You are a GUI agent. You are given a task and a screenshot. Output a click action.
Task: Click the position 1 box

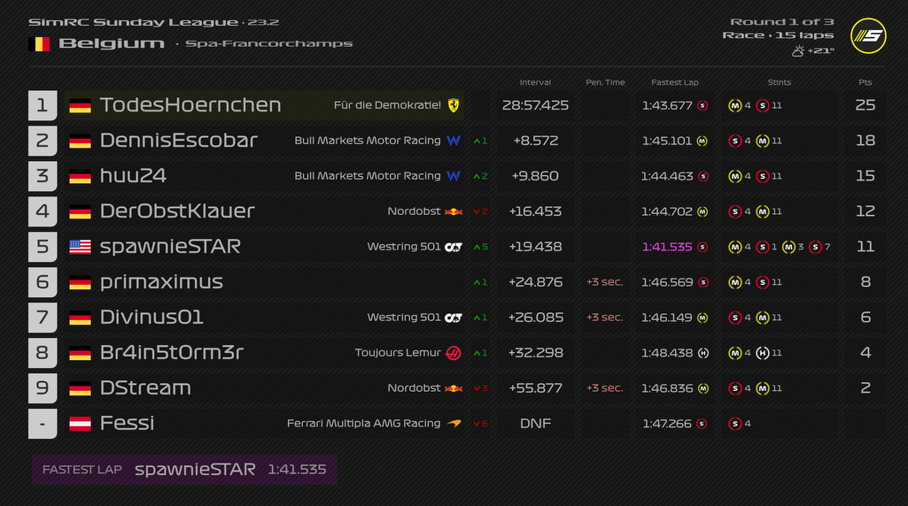click(x=43, y=105)
